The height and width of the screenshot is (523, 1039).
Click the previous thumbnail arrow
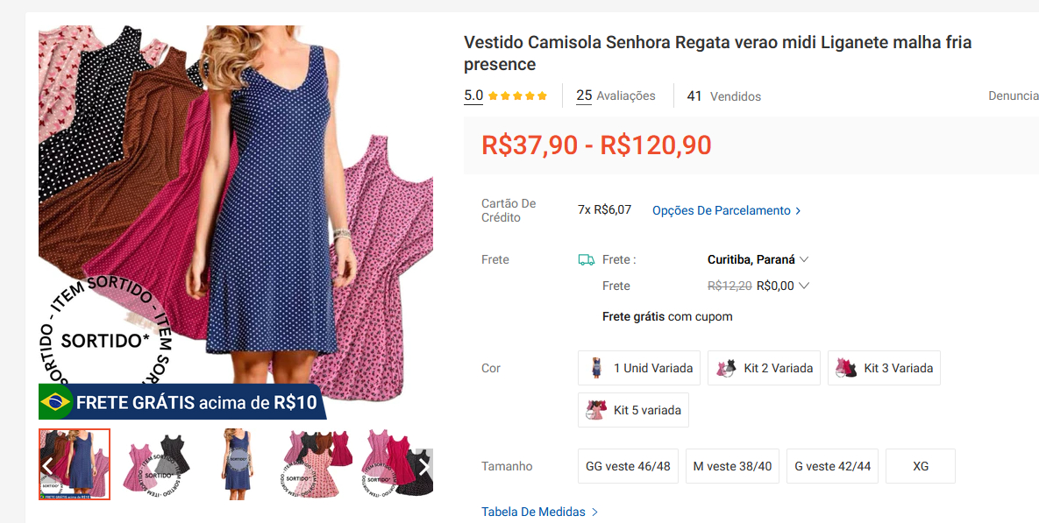pyautogui.click(x=48, y=465)
